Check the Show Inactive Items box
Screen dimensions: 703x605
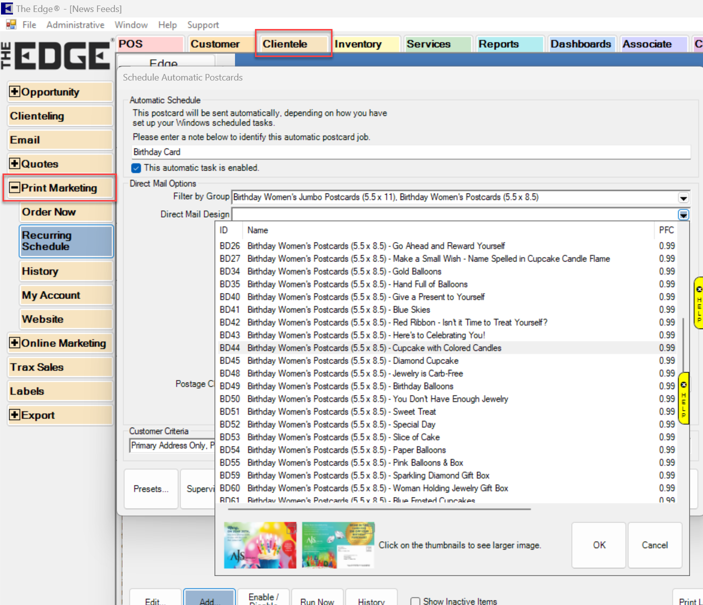click(415, 601)
